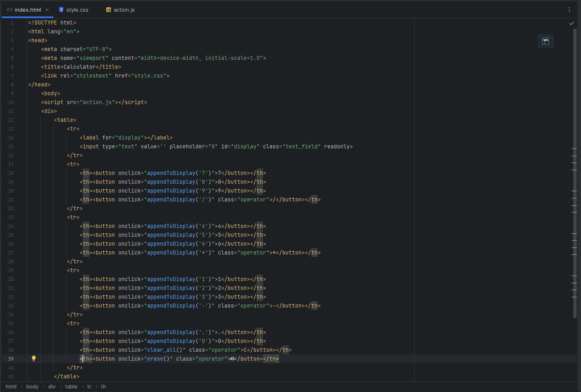Select the body breadcrumb
The image size is (581, 392).
(33, 387)
